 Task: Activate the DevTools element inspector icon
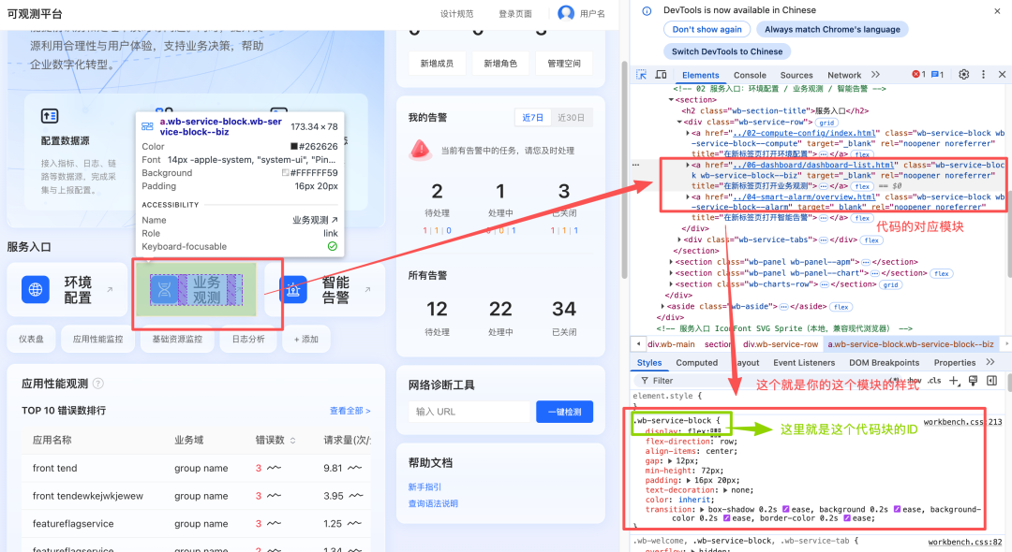coord(642,75)
